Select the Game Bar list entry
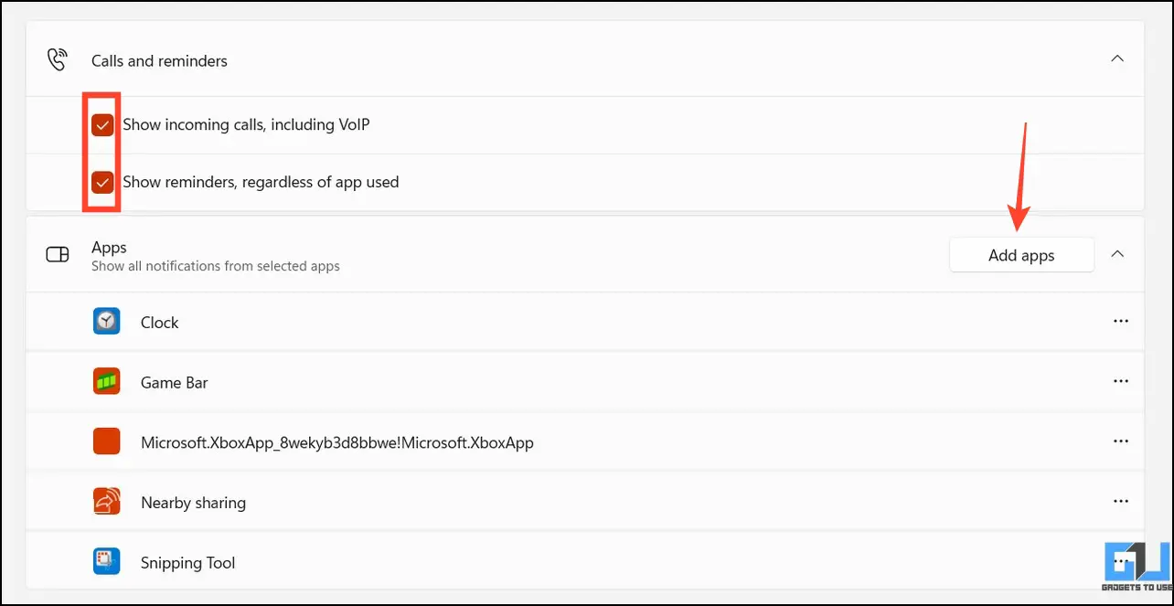The width and height of the screenshot is (1174, 606). (x=585, y=382)
